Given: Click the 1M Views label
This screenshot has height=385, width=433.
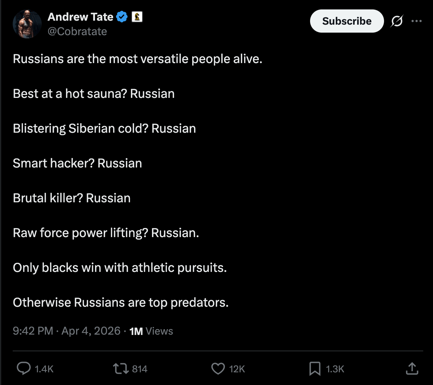Looking at the screenshot, I should point(151,331).
